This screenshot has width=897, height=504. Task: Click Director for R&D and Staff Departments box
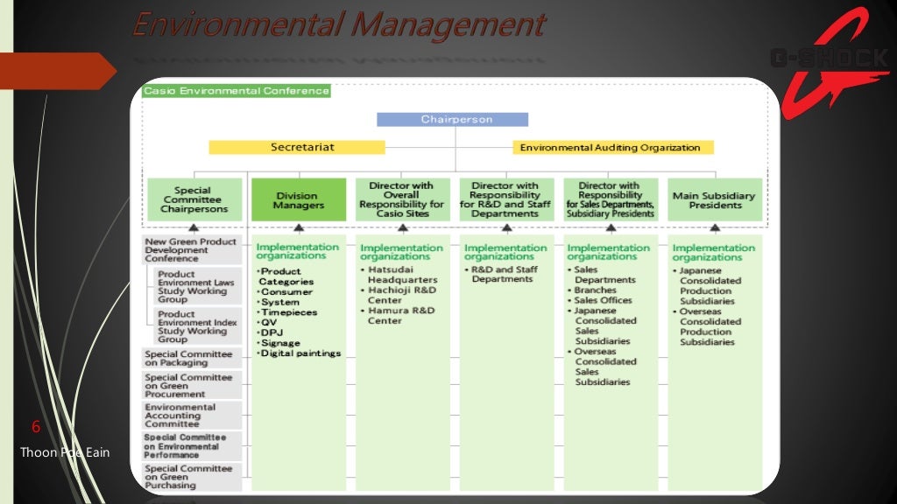tap(507, 199)
